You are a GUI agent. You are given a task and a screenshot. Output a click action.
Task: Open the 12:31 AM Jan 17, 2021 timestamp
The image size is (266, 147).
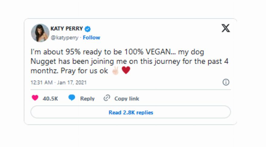(59, 82)
